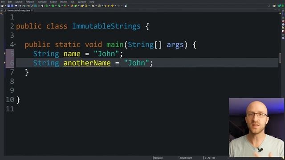Minimize the editor area
Image resolution: width=285 pixels, height=160 pixels.
276,10
